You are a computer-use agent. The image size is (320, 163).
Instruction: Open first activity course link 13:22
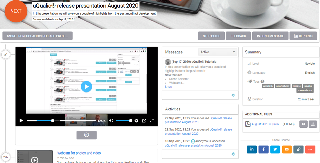(x=198, y=120)
